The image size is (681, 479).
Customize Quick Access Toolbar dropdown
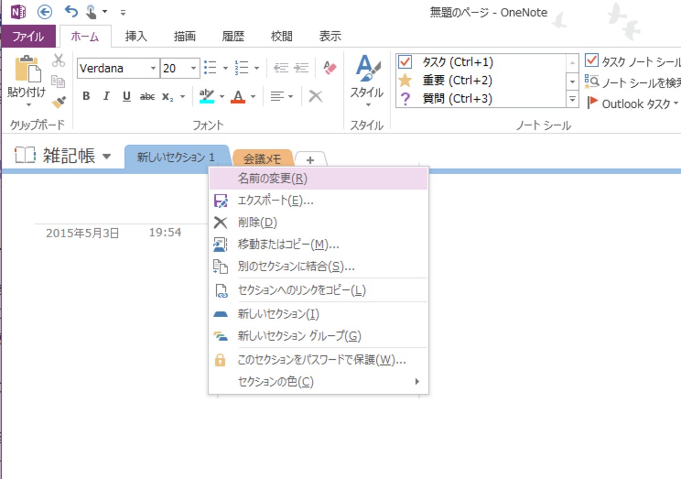123,12
